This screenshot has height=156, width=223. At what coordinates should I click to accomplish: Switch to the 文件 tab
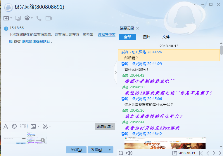166,37
